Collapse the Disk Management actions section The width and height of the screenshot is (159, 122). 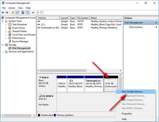[156, 23]
